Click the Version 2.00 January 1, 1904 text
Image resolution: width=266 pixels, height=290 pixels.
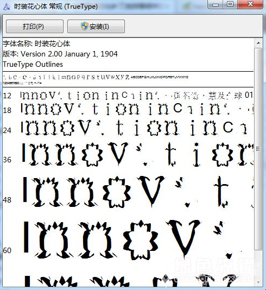(69, 54)
